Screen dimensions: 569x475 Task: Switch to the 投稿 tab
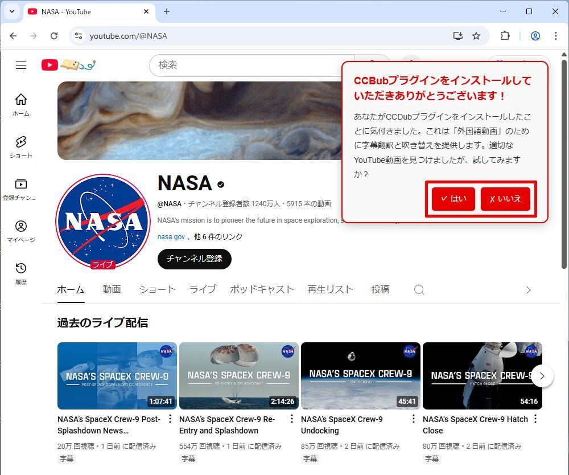380,290
